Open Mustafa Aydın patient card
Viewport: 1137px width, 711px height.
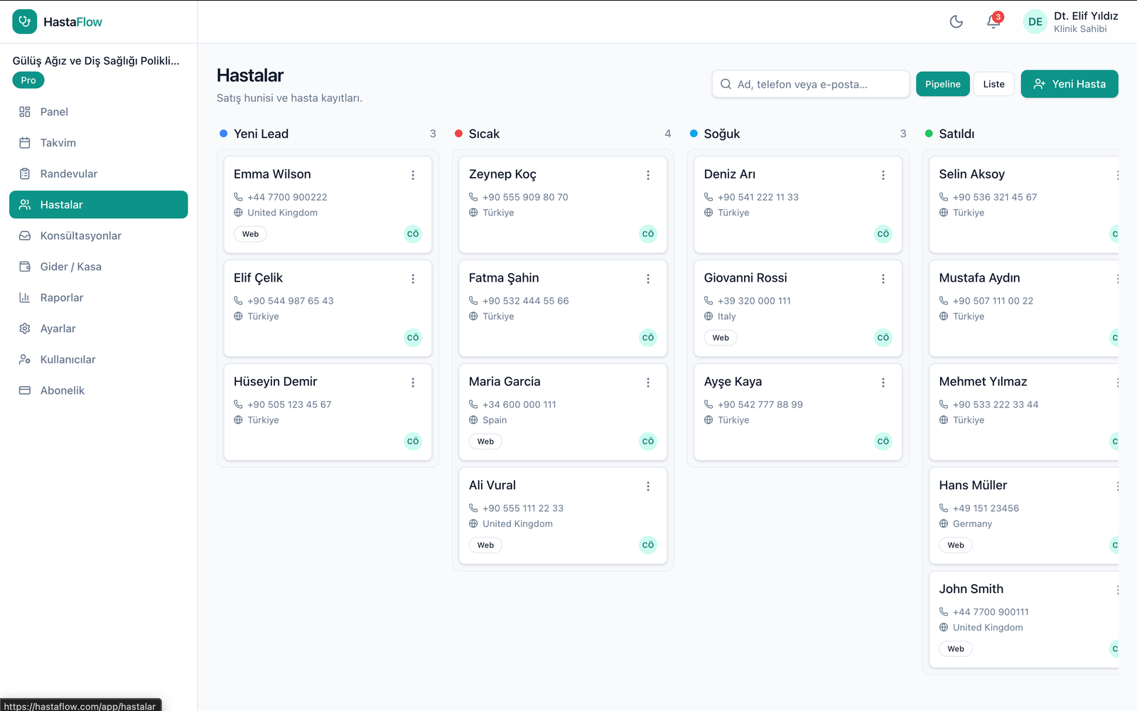coord(1024,309)
